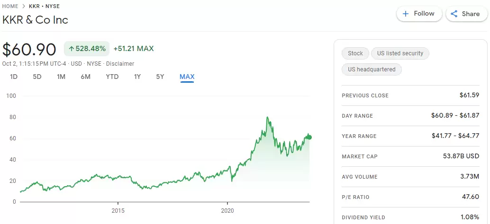Viewport: 490px width, 224px height.
Task: Click the chart's current price end dot
Action: click(309, 137)
